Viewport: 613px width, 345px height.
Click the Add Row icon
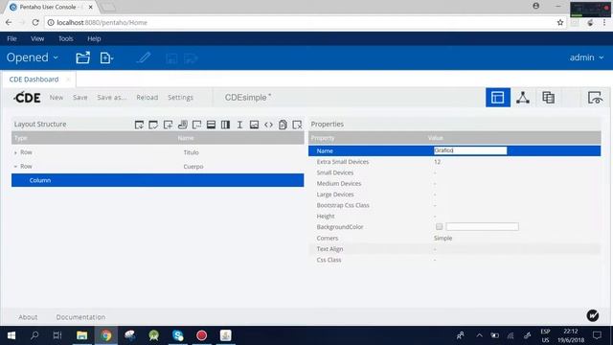click(211, 125)
